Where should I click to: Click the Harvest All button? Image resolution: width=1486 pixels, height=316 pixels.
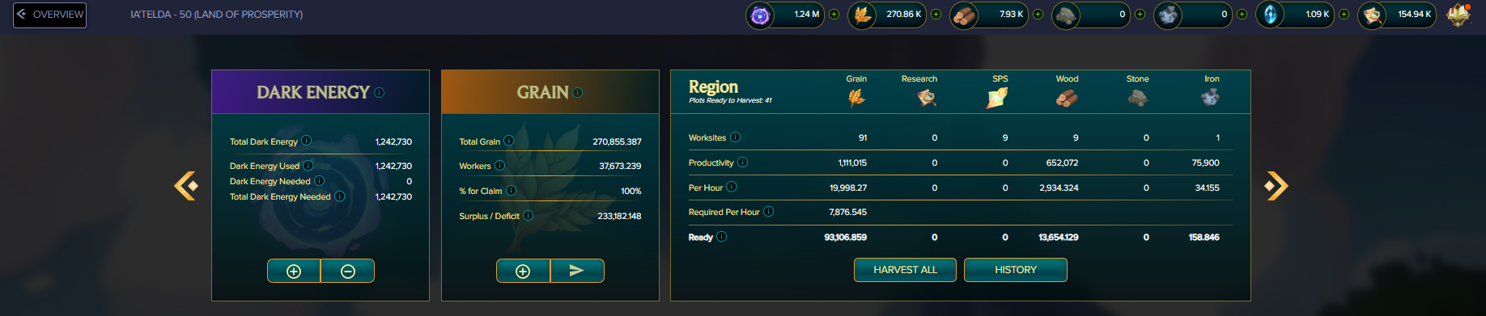coord(905,270)
